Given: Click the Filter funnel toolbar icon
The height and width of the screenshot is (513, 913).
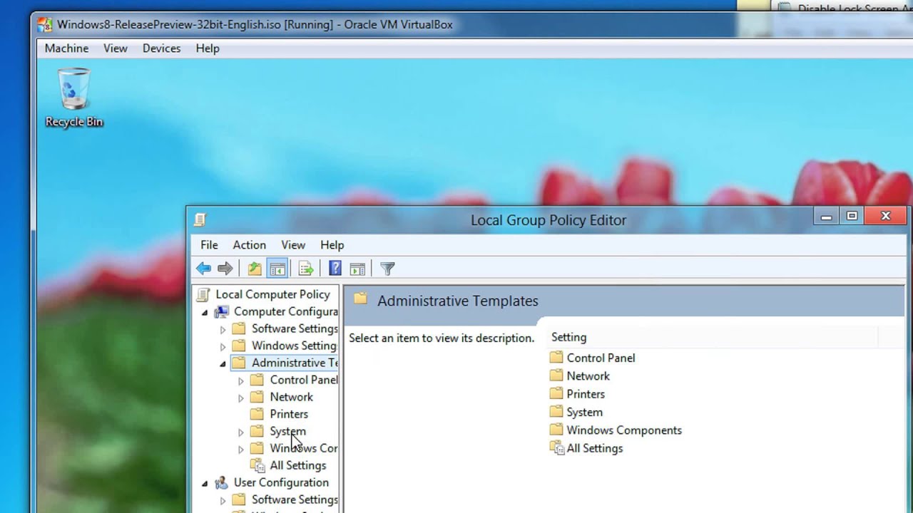Looking at the screenshot, I should pyautogui.click(x=387, y=269).
